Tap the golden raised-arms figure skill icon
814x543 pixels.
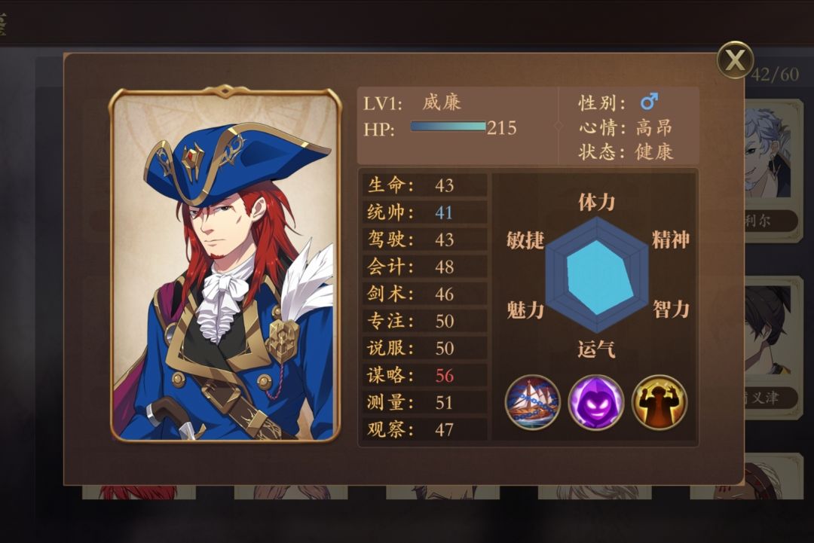pyautogui.click(x=659, y=402)
